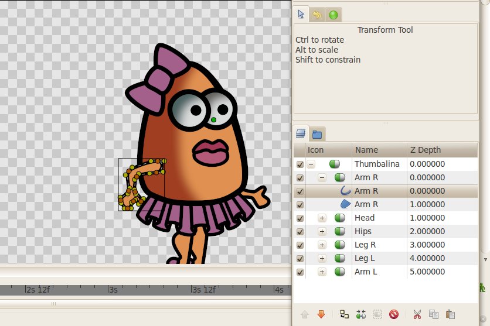
Task: Hide the Head layer via its checkbox
Action: tap(300, 218)
